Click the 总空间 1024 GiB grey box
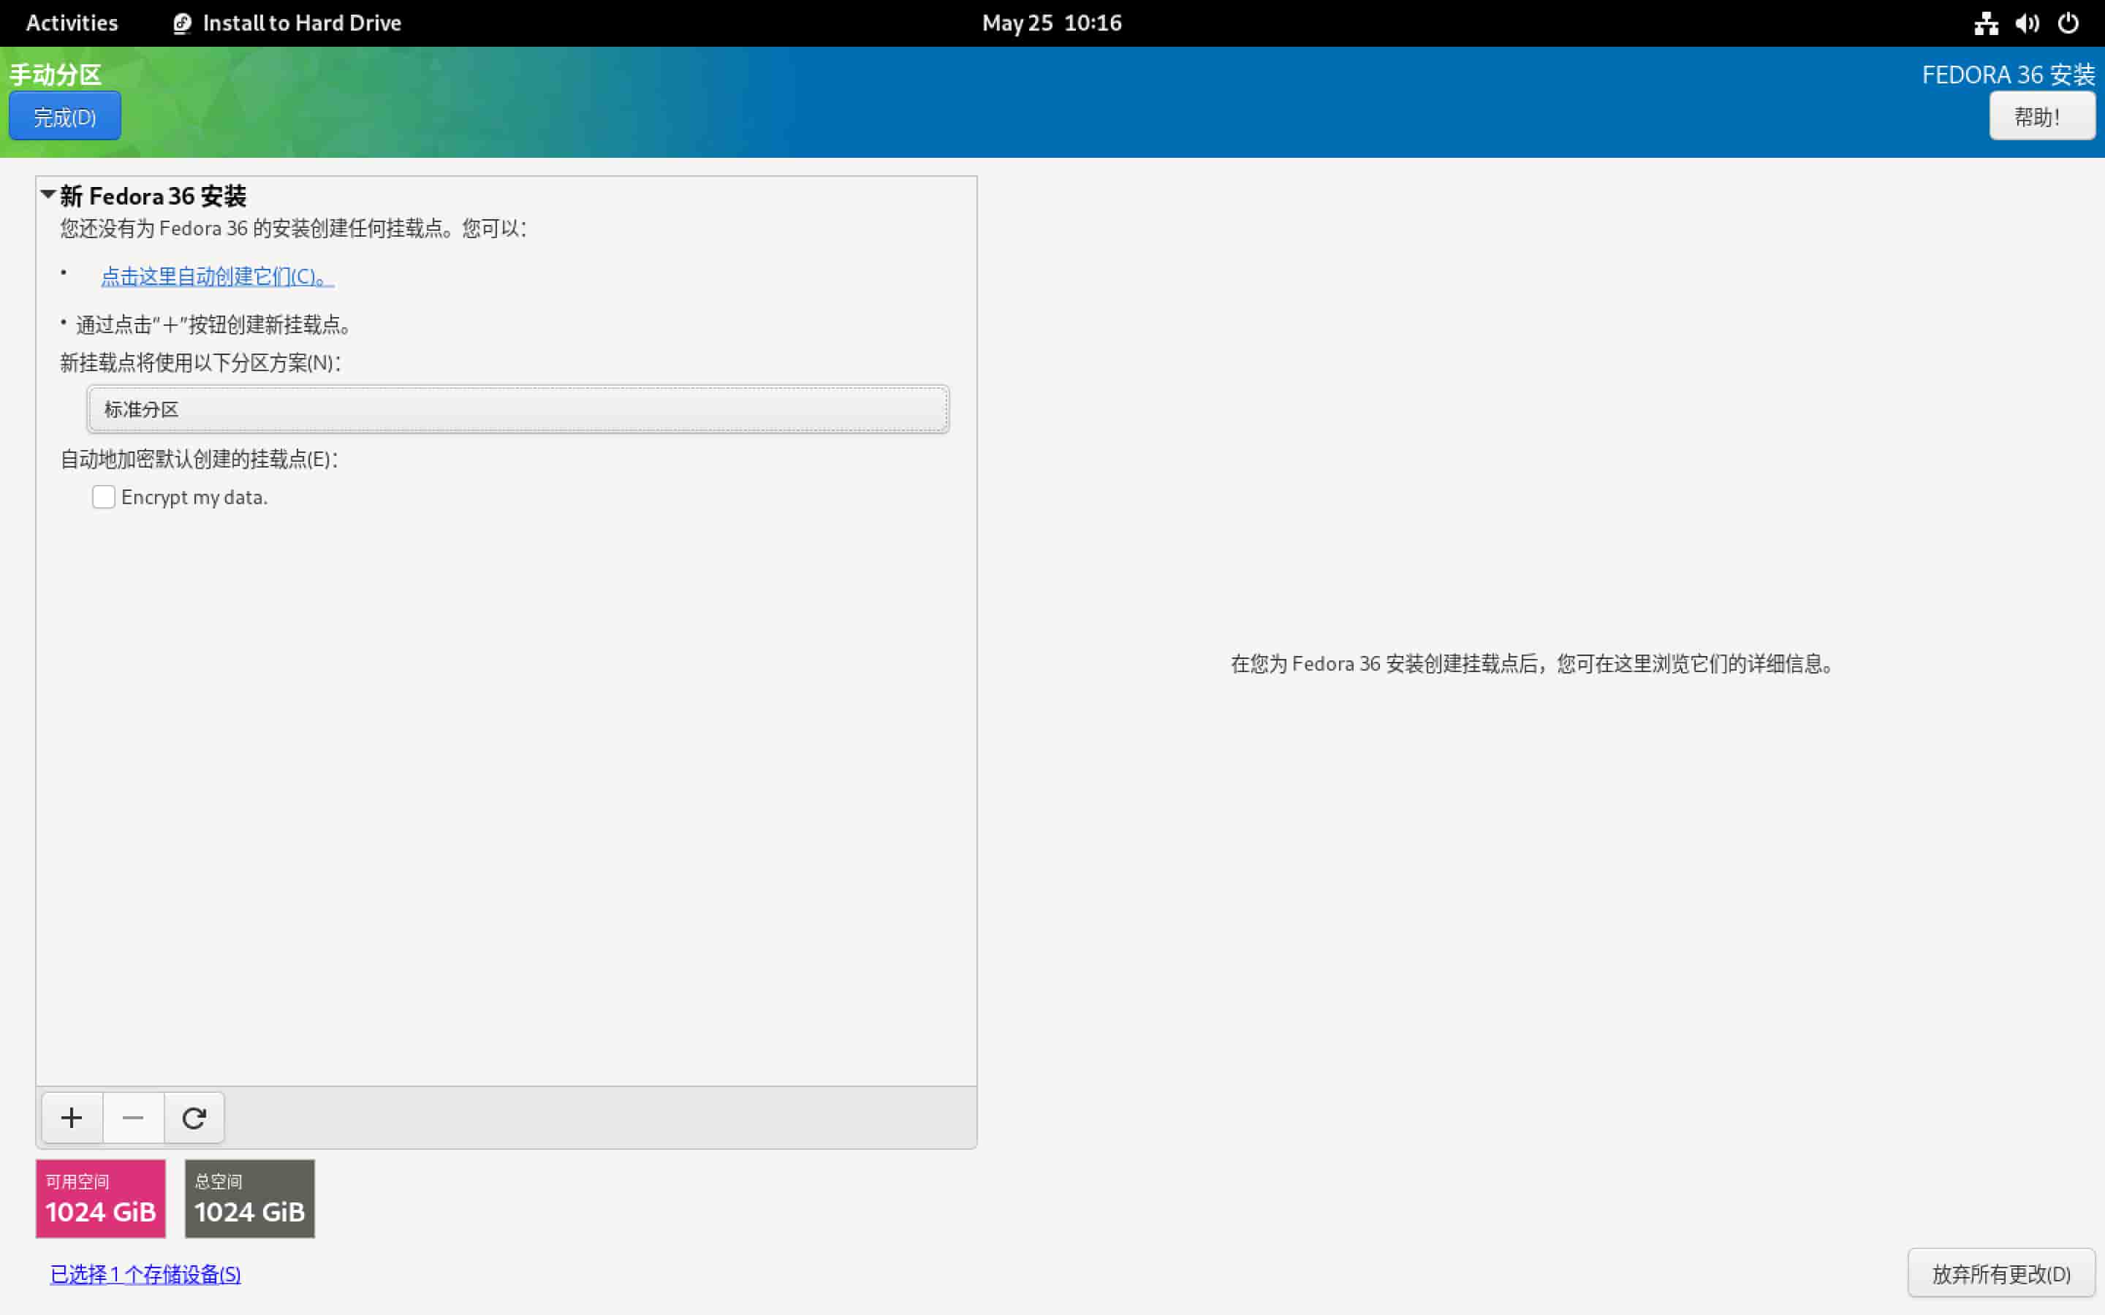 [250, 1198]
